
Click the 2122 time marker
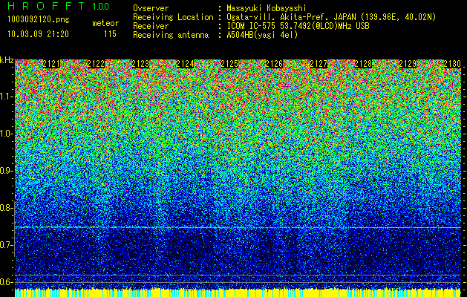(96, 64)
